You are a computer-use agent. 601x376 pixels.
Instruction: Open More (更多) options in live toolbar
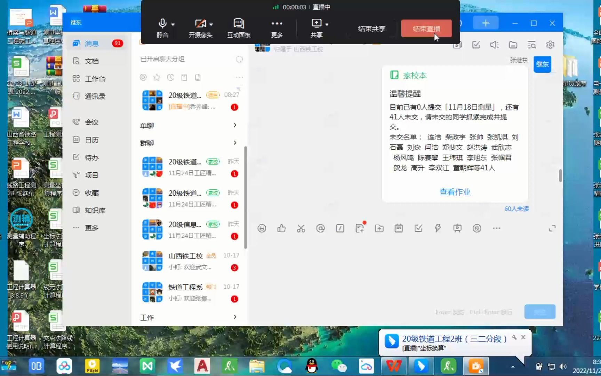[277, 28]
